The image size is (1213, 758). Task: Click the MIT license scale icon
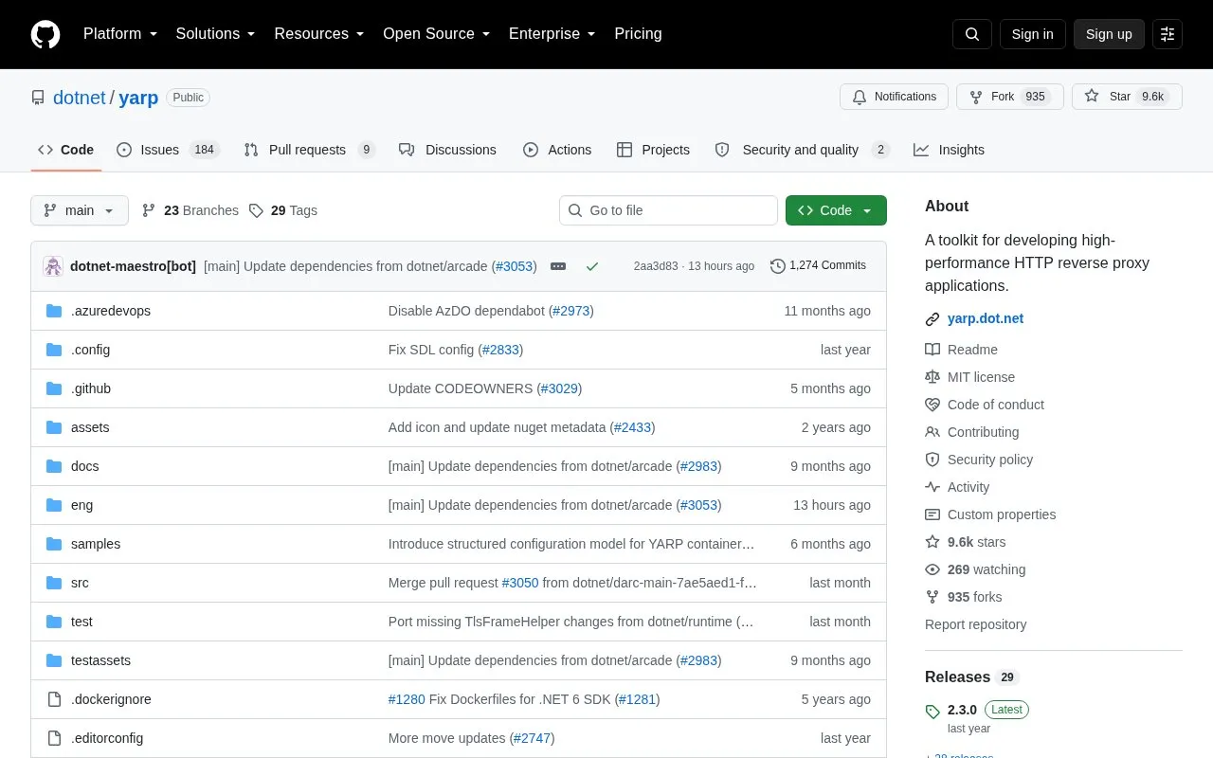(932, 377)
